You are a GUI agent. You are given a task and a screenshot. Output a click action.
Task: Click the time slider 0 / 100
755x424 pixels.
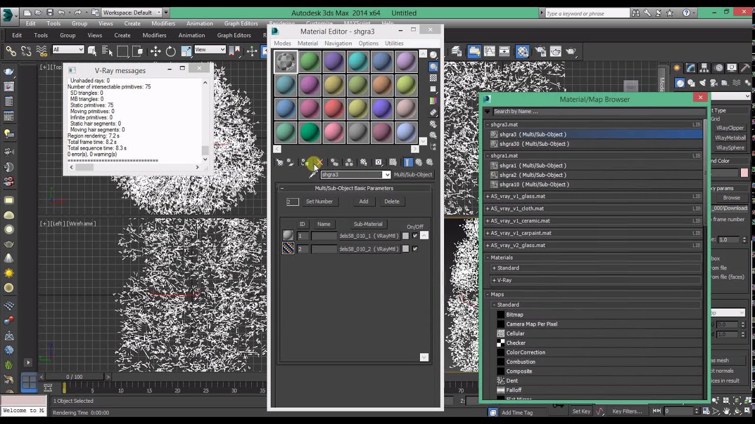[x=74, y=377]
